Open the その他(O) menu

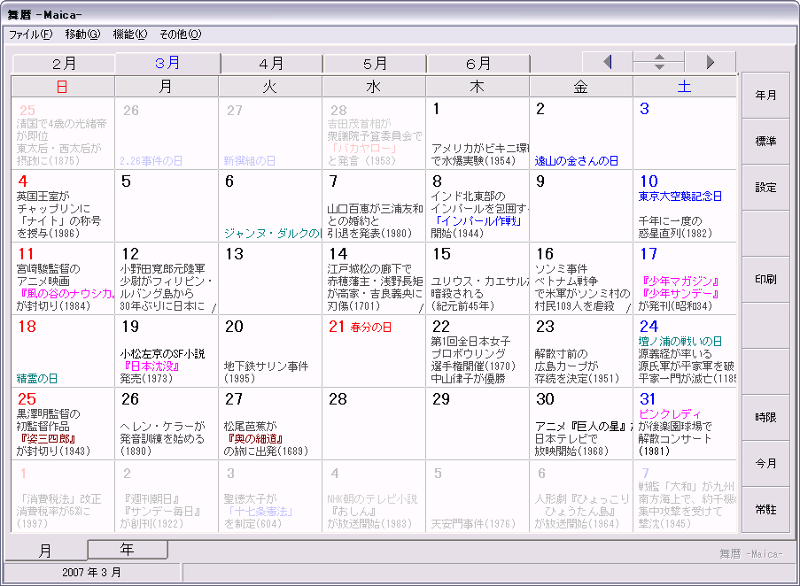pos(181,35)
